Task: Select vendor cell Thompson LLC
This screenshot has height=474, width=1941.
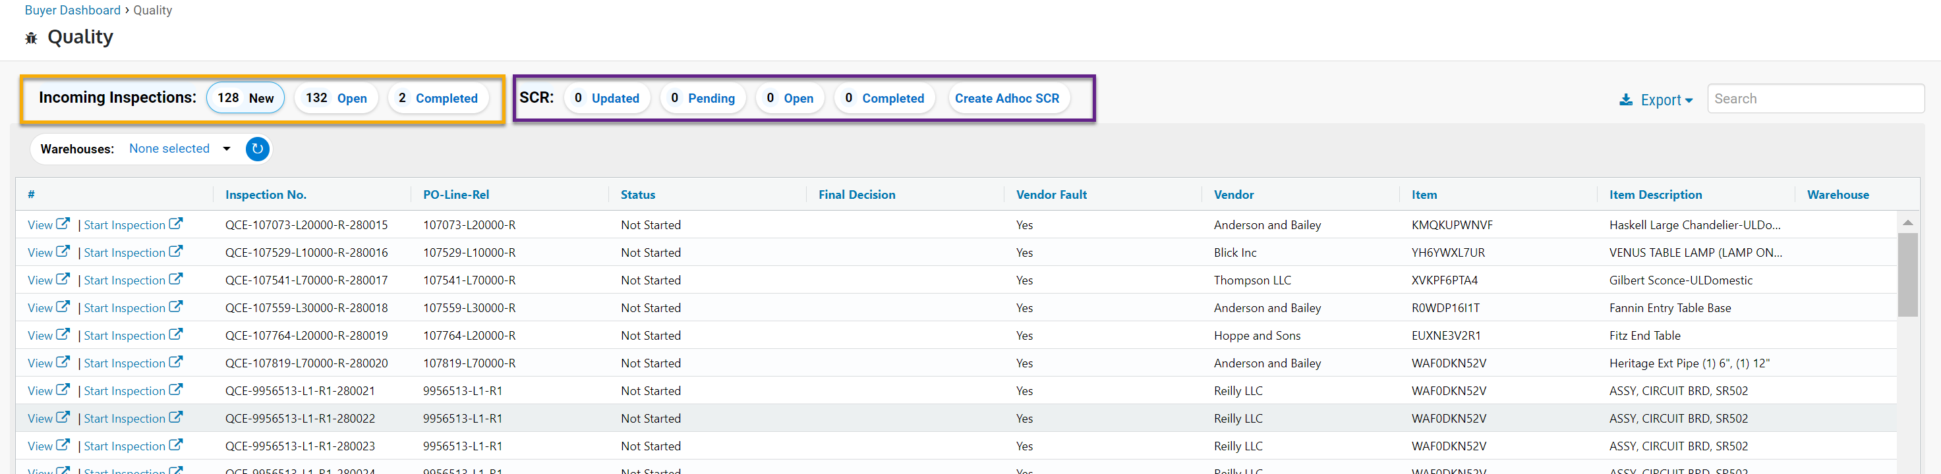Action: 1252,280
